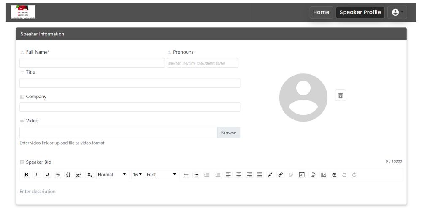This screenshot has height=211, width=422.
Task: Insert a hyperlink in the bio
Action: tap(280, 175)
